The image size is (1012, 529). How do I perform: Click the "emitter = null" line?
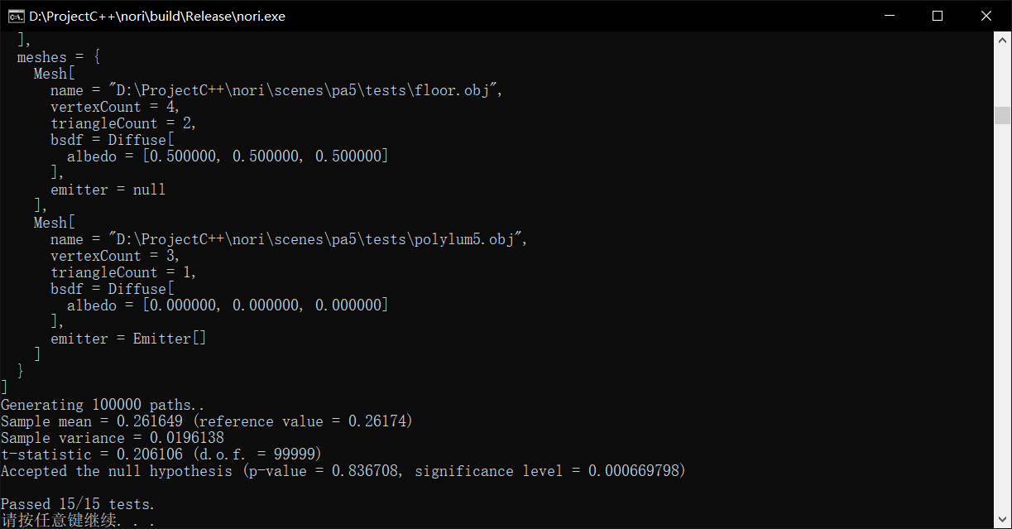pyautogui.click(x=108, y=190)
